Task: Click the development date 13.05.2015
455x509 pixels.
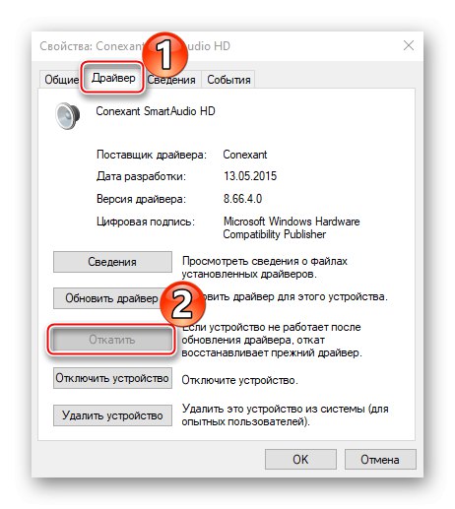Action: click(250, 176)
